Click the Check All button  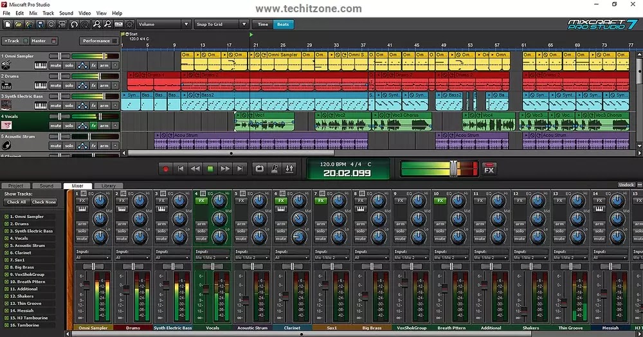[x=17, y=202]
